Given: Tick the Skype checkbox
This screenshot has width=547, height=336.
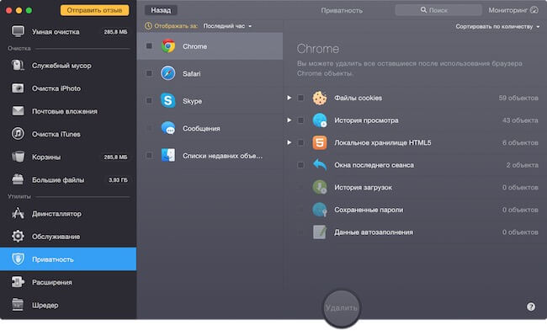Looking at the screenshot, I should tap(149, 100).
